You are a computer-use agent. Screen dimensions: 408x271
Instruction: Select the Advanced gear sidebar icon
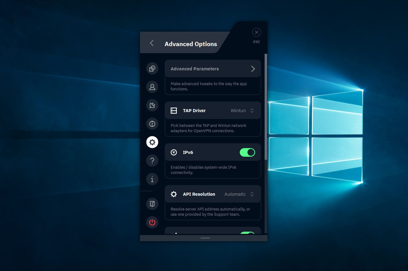click(152, 142)
